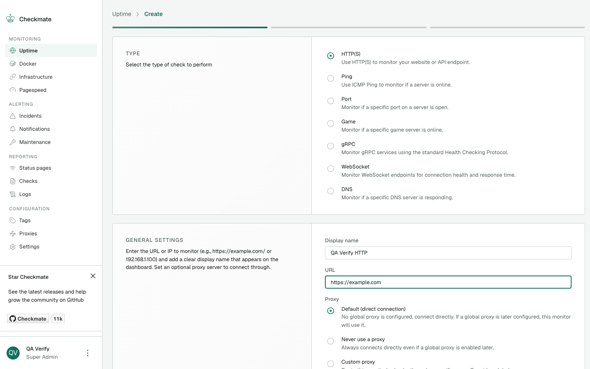
Task: Select the HTTP(S) monitor type
Action: click(331, 56)
